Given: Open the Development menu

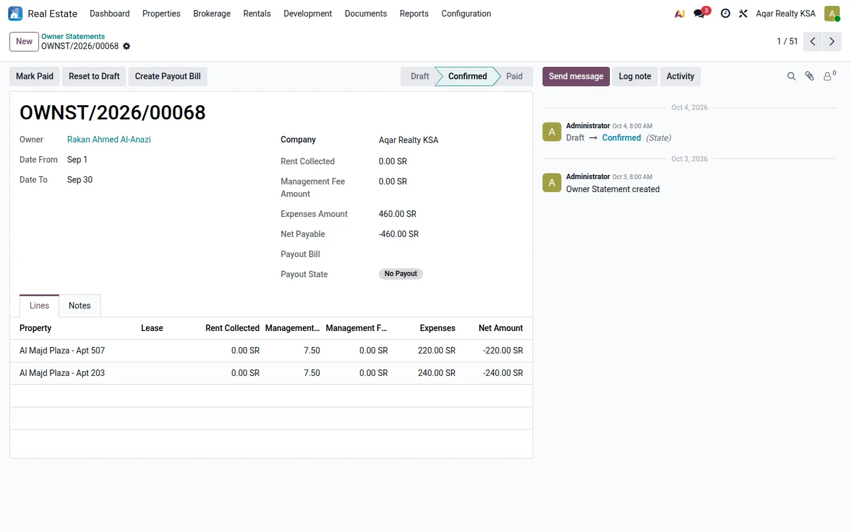Looking at the screenshot, I should pyautogui.click(x=308, y=14).
